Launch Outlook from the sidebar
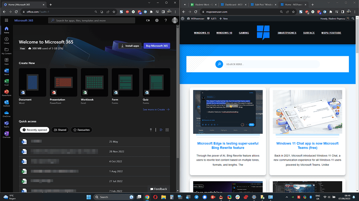The height and width of the screenshot is (201, 359). [x=7, y=103]
